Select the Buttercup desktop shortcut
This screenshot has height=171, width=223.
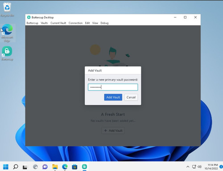tap(7, 53)
